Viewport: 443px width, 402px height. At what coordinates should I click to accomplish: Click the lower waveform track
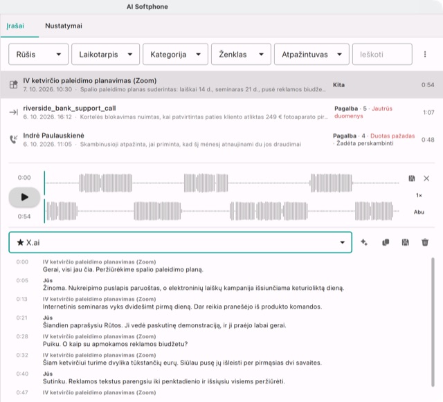(221, 211)
